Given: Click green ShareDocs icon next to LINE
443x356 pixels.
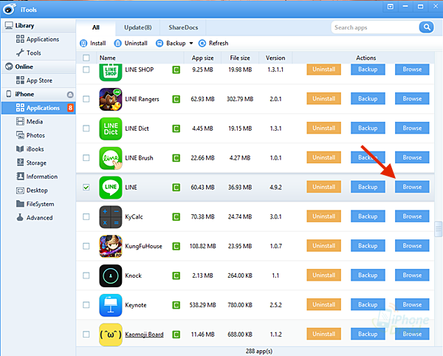Looking at the screenshot, I should [x=176, y=188].
